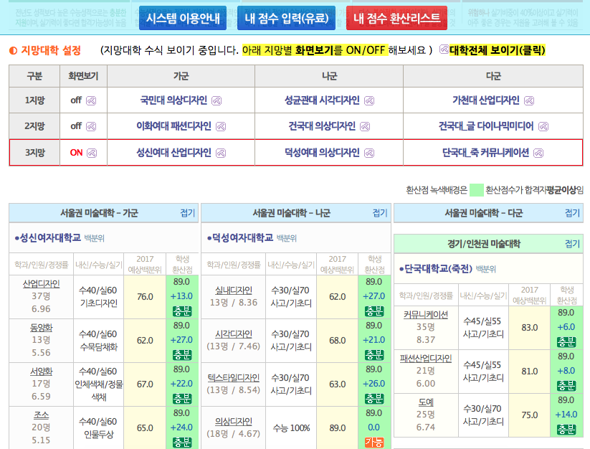Select 1지망 row label
This screenshot has width=590, height=449.
point(34,100)
